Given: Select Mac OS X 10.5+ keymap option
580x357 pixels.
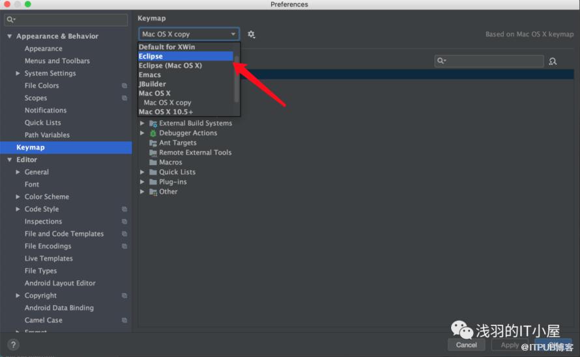Looking at the screenshot, I should [186, 111].
